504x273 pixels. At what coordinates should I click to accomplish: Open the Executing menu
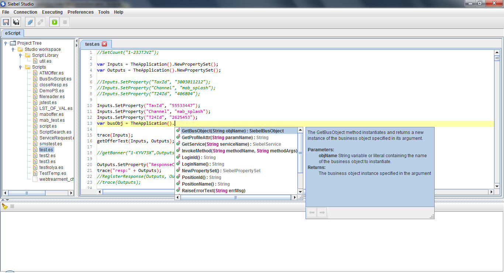(52, 12)
